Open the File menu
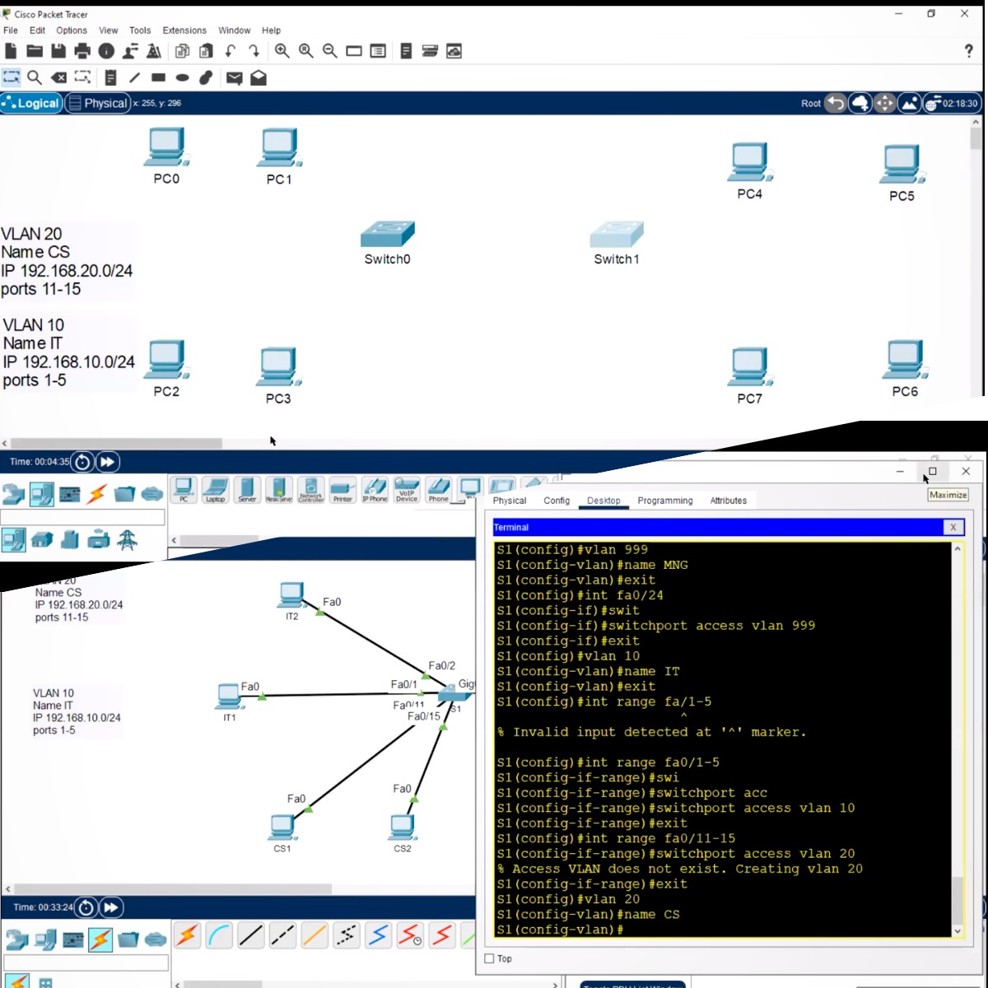Viewport: 988px width, 988px height. [11, 30]
